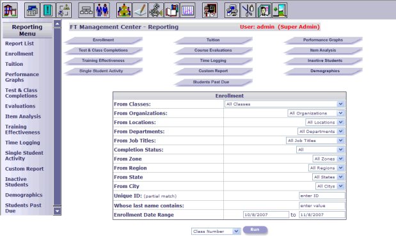This screenshot has width=396, height=236.
Task: Open Training Effectiveness sidebar link
Action: click(x=22, y=129)
